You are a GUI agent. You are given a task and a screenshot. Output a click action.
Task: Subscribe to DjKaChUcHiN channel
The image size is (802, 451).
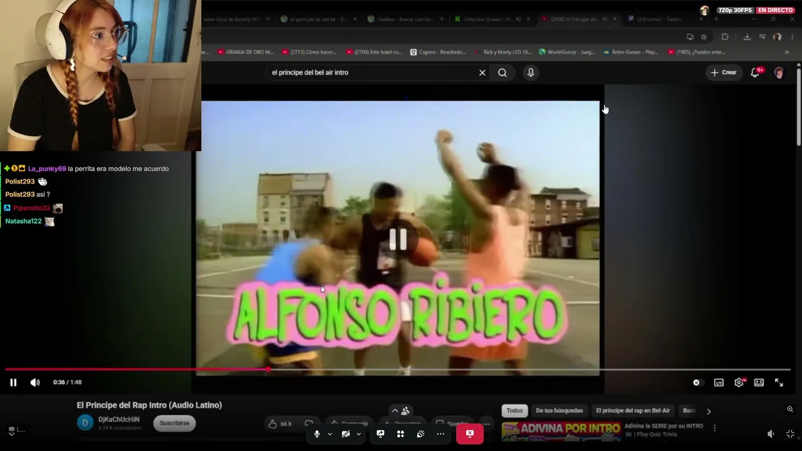[x=174, y=423]
